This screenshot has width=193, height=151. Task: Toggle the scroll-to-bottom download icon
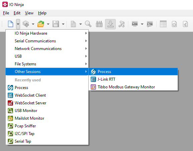pos(110,24)
